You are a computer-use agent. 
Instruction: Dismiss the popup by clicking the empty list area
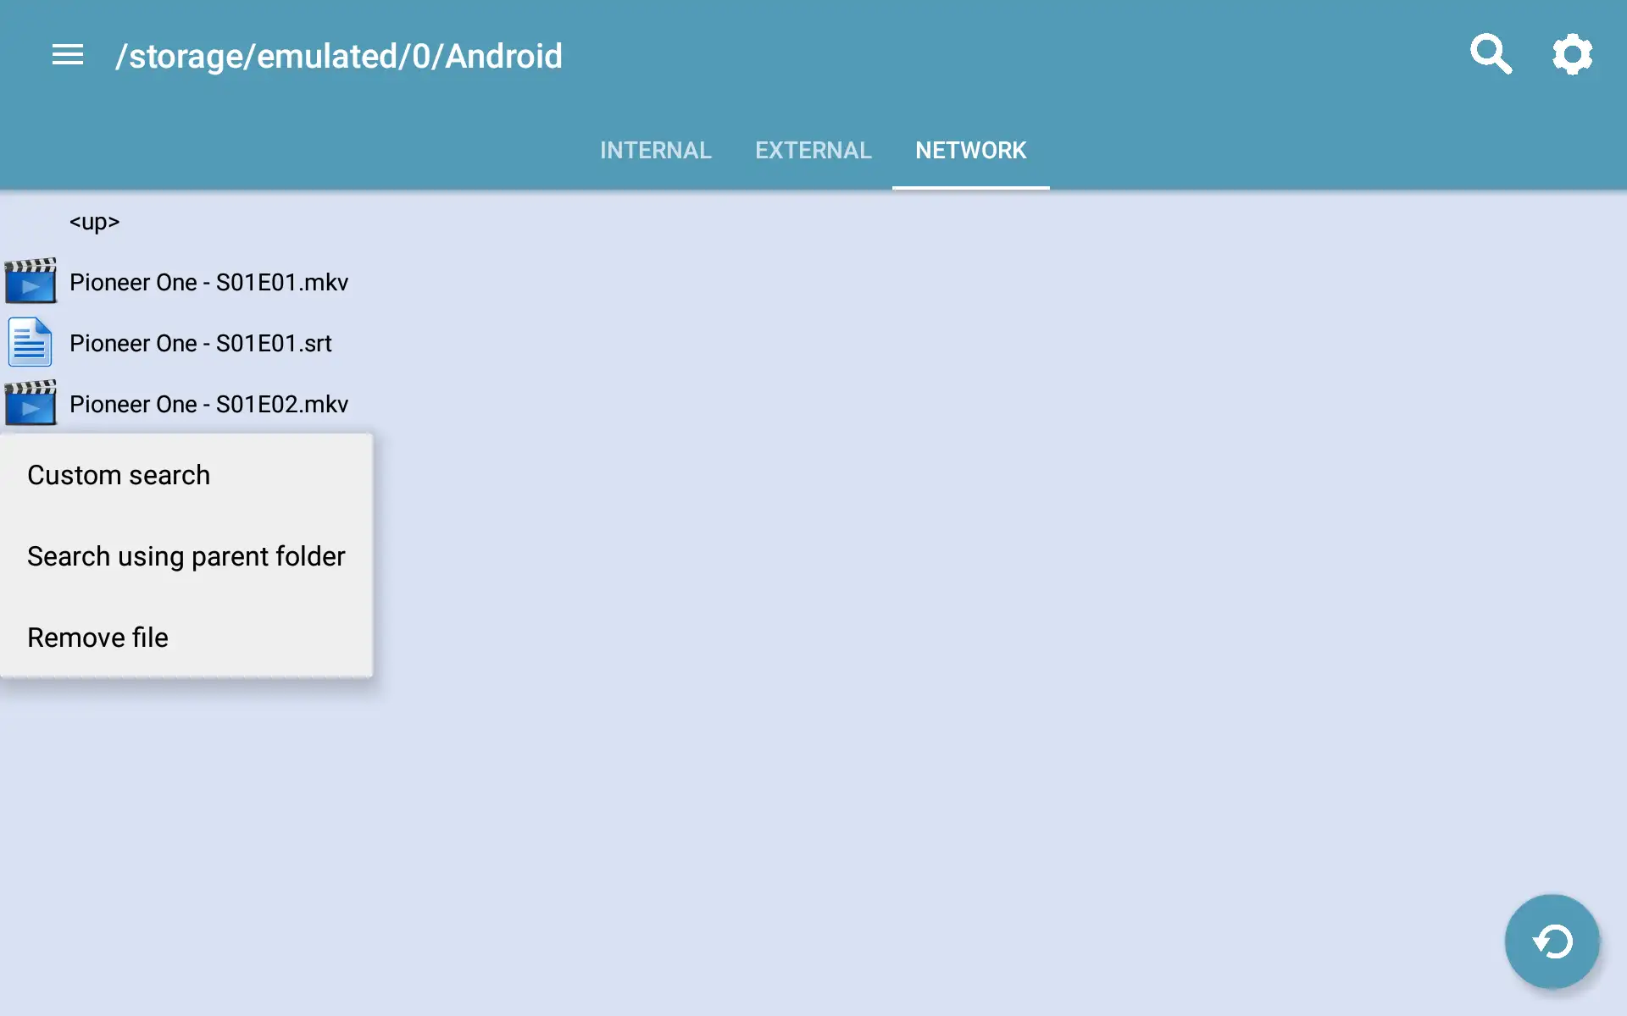click(x=932, y=593)
